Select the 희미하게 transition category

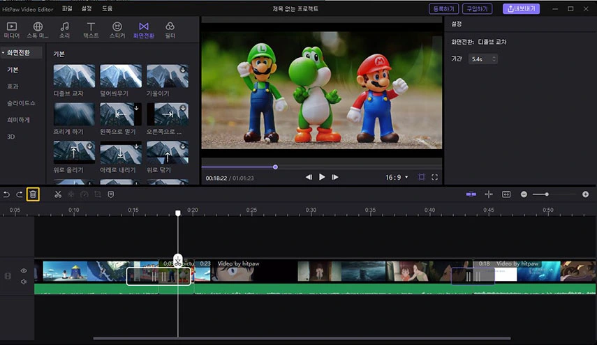18,120
